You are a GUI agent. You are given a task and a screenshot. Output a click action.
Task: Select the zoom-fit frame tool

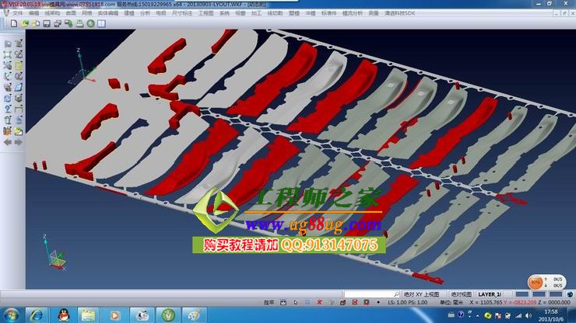click(x=8, y=55)
